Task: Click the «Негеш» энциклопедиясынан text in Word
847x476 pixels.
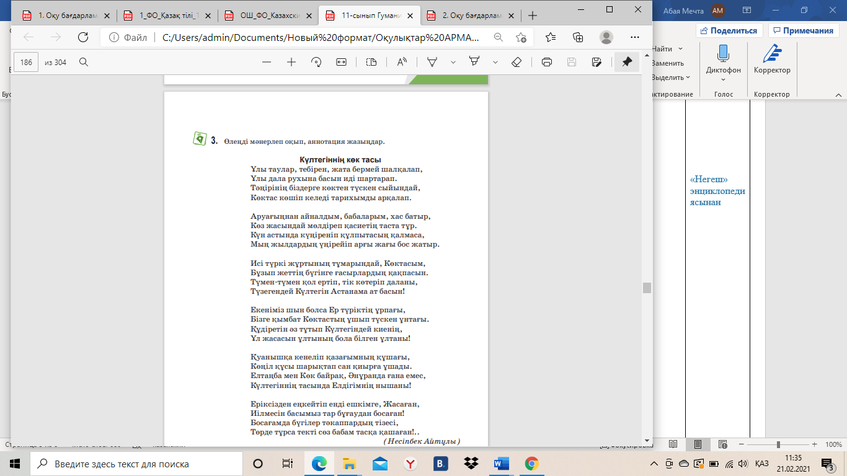Action: tap(717, 190)
